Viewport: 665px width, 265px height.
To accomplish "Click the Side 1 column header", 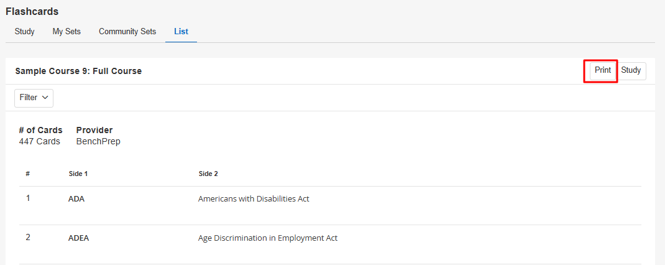I will [78, 174].
